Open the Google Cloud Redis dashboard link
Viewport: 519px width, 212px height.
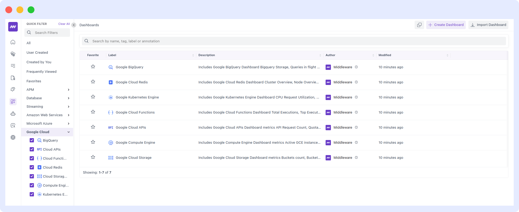click(132, 82)
